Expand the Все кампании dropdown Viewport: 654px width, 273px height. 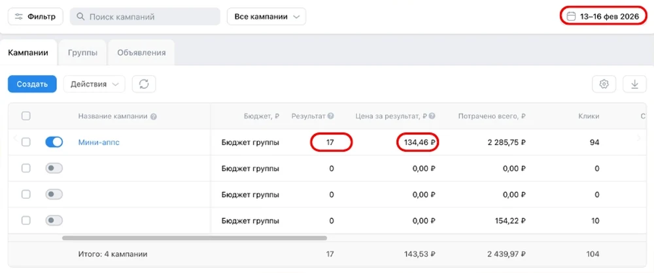(267, 17)
